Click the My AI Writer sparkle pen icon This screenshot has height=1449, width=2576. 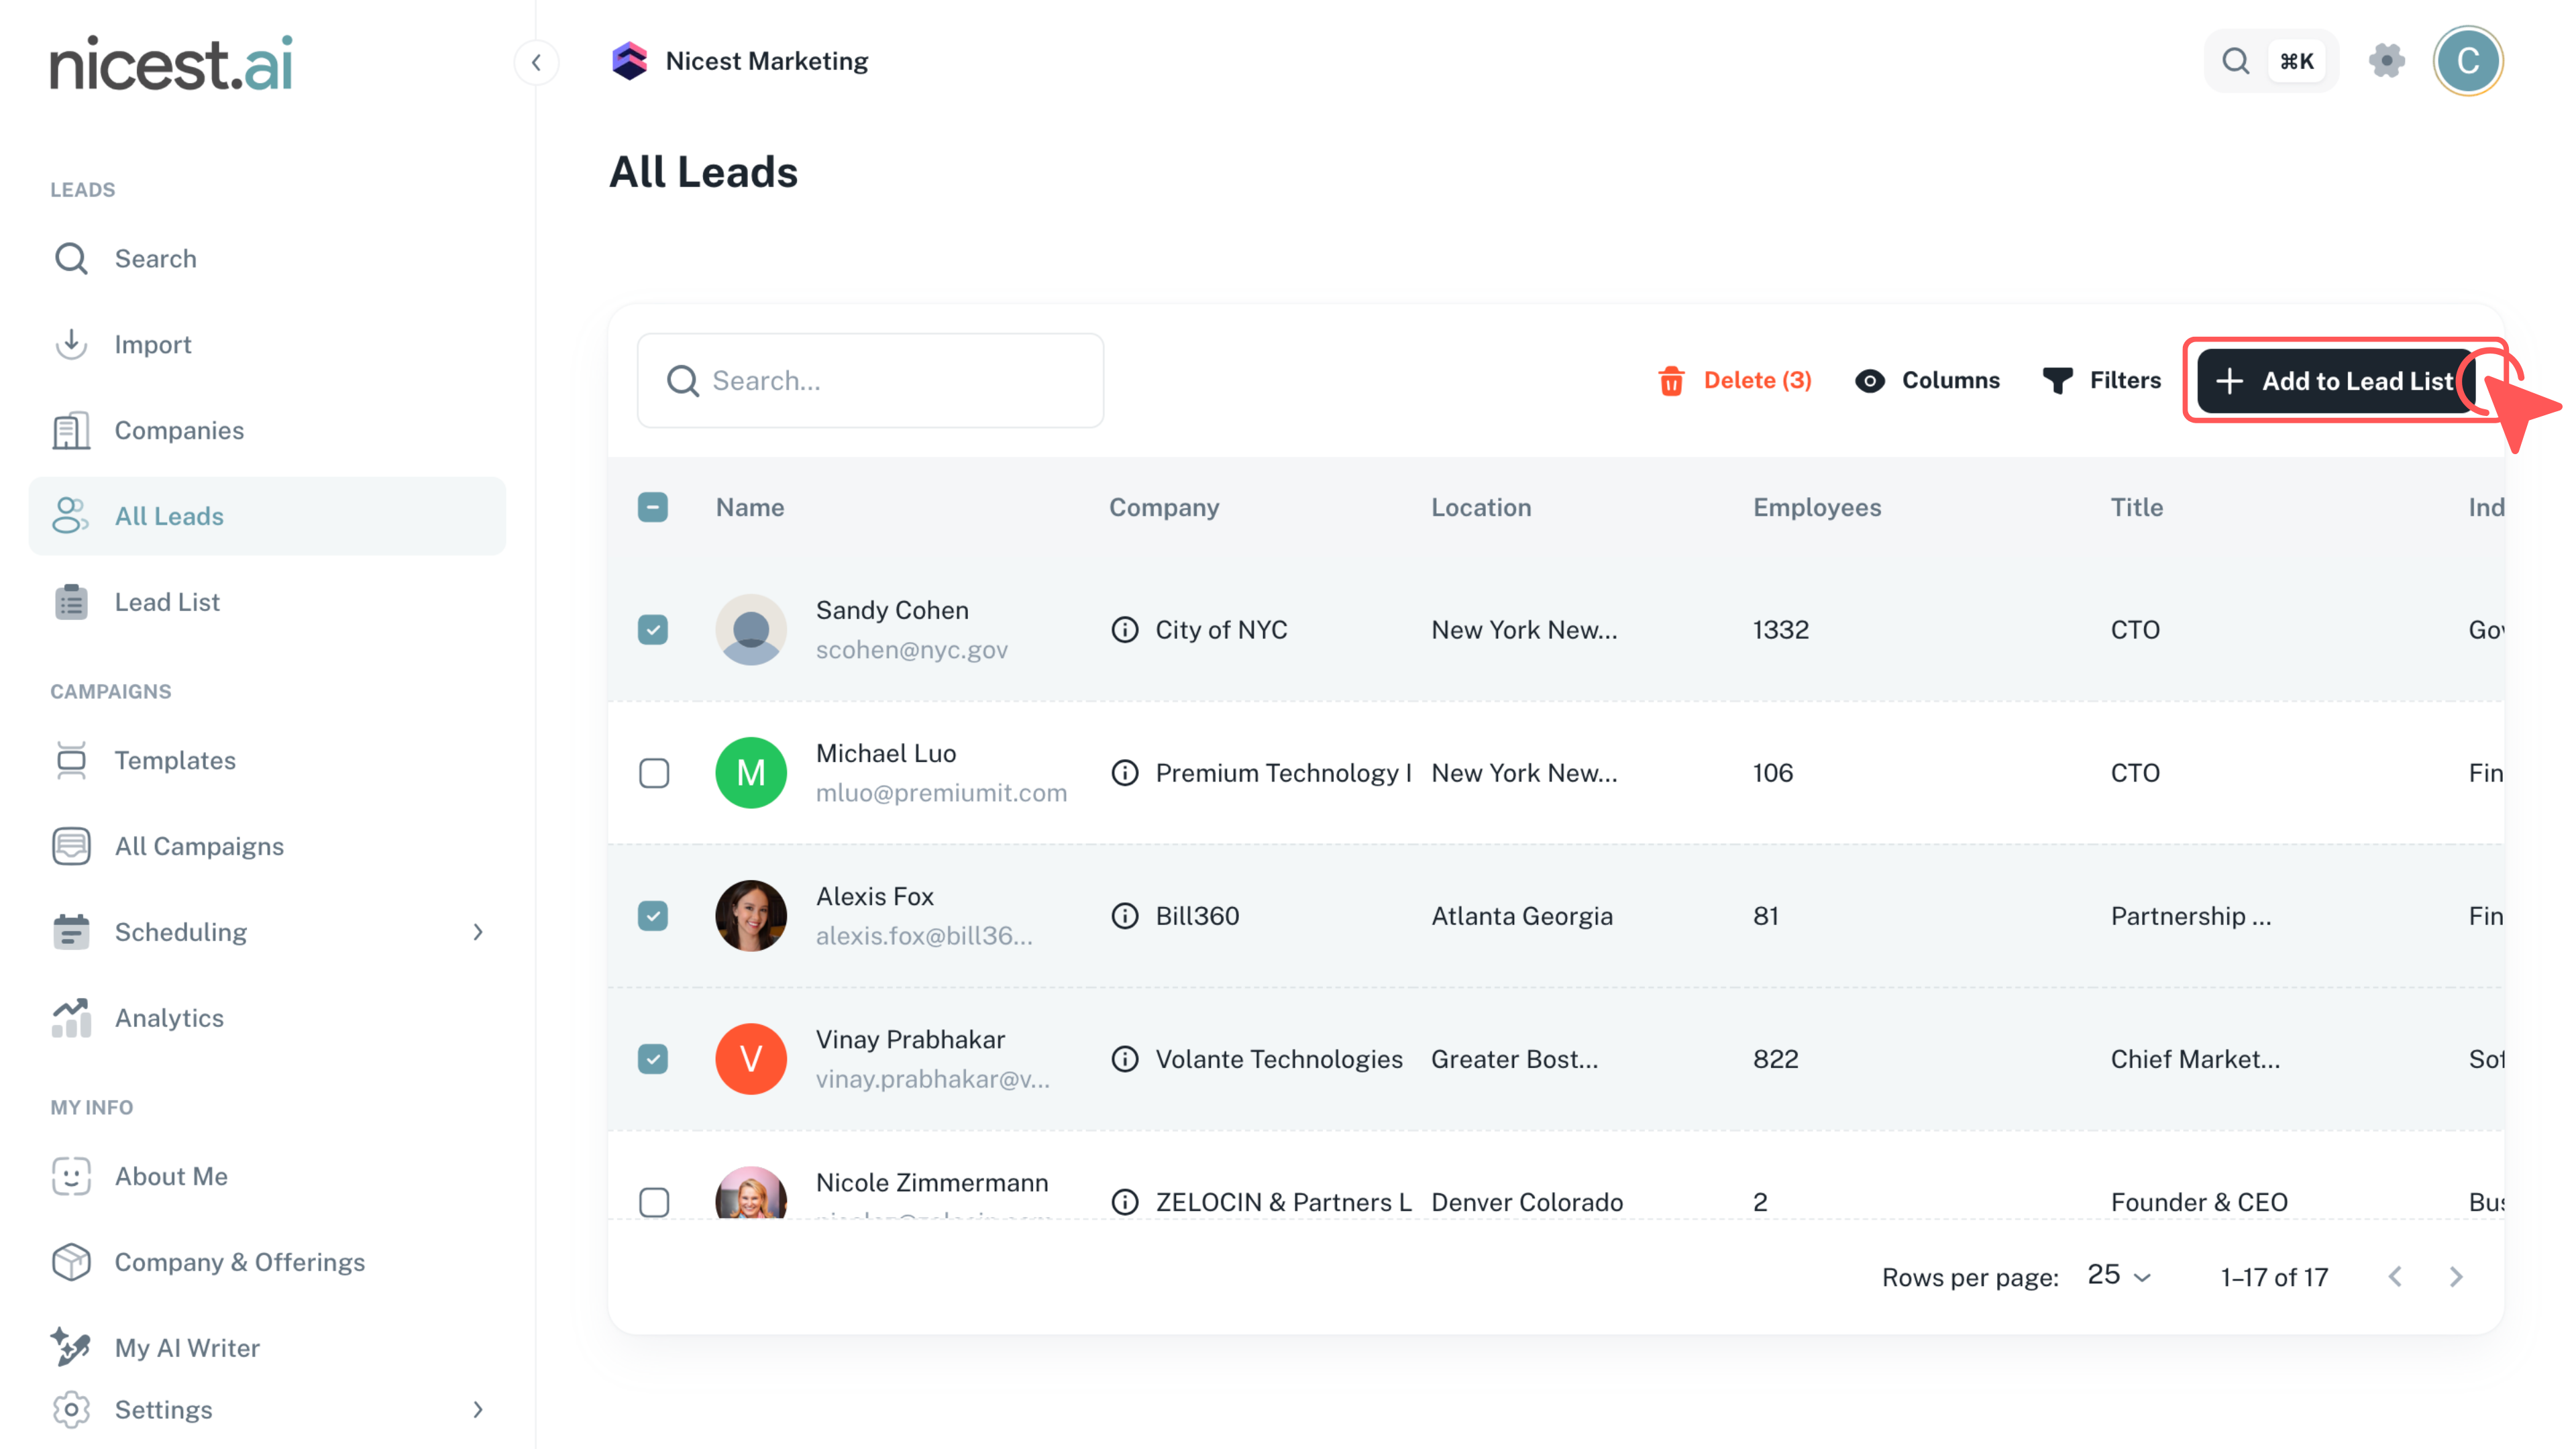[x=71, y=1348]
